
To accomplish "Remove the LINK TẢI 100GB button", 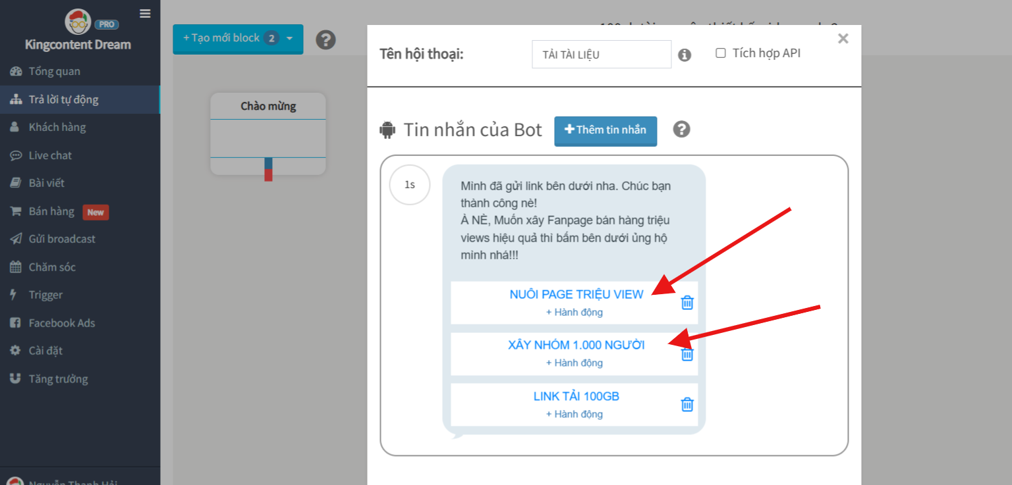I will click(x=687, y=405).
